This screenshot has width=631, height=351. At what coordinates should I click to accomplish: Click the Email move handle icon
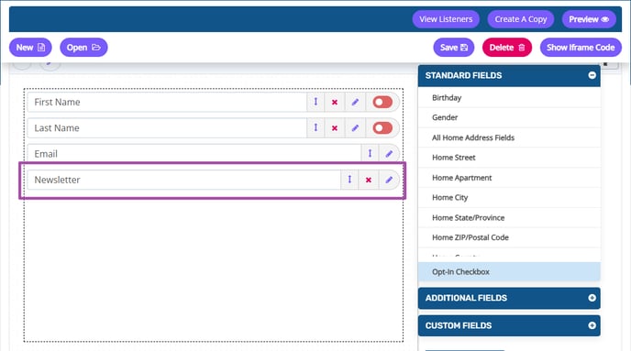pos(370,154)
